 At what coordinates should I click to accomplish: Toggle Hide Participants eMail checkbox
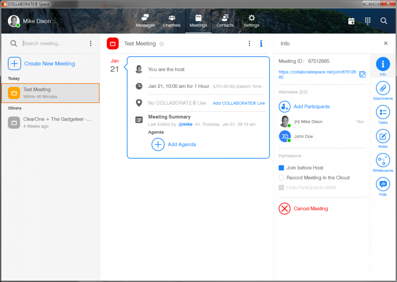(281, 188)
